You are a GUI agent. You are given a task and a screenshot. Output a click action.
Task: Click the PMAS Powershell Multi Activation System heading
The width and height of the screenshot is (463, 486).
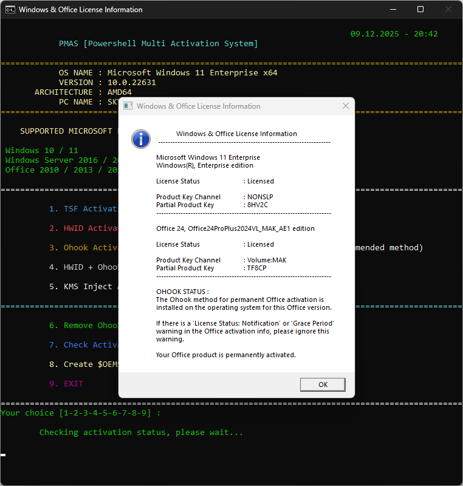tap(159, 44)
